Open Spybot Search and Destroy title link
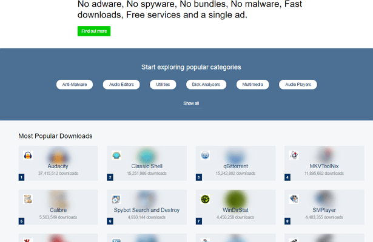The height and width of the screenshot is (242, 373). point(147,210)
